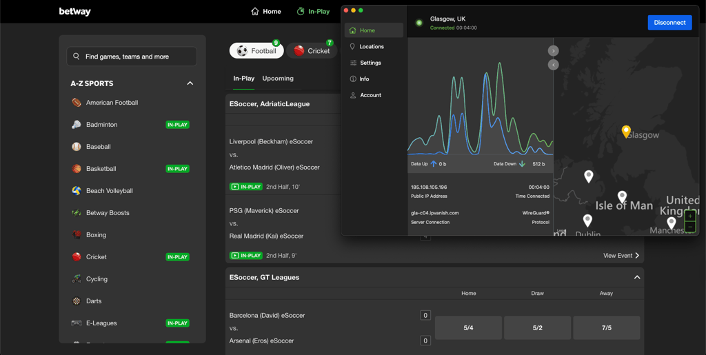Open the In-Play nav link in betway
The width and height of the screenshot is (706, 355).
(314, 11)
